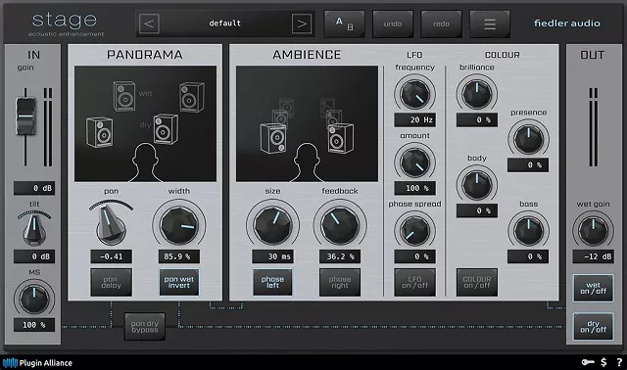Open help with the question mark icon
Image resolution: width=627 pixels, height=370 pixels.
click(619, 362)
